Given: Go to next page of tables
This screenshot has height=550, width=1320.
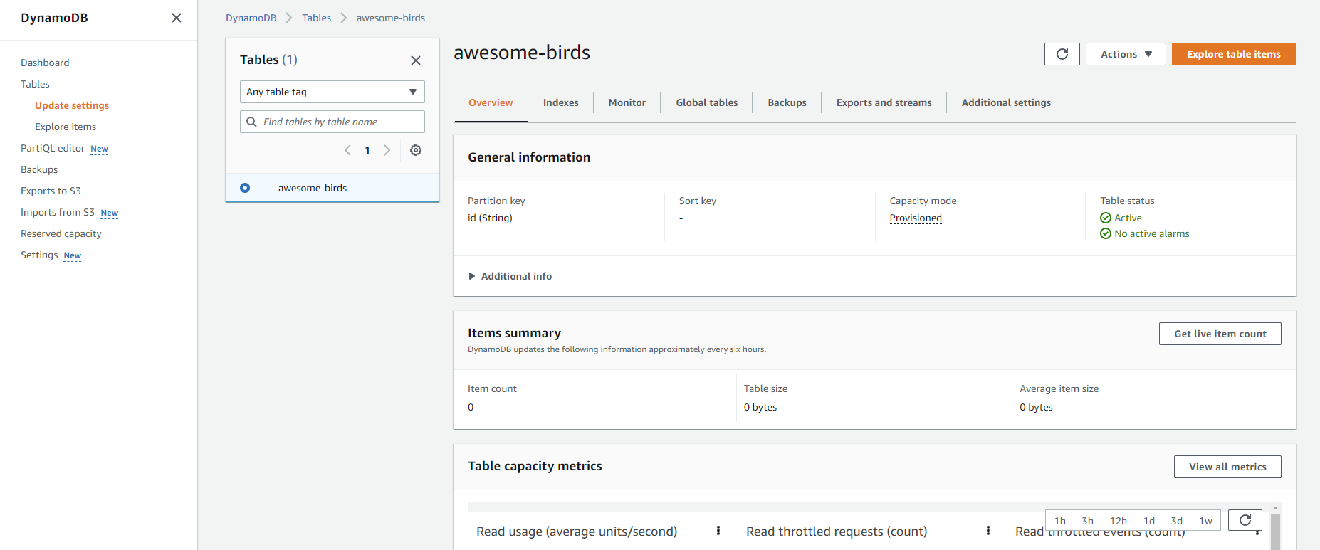Looking at the screenshot, I should coord(387,150).
